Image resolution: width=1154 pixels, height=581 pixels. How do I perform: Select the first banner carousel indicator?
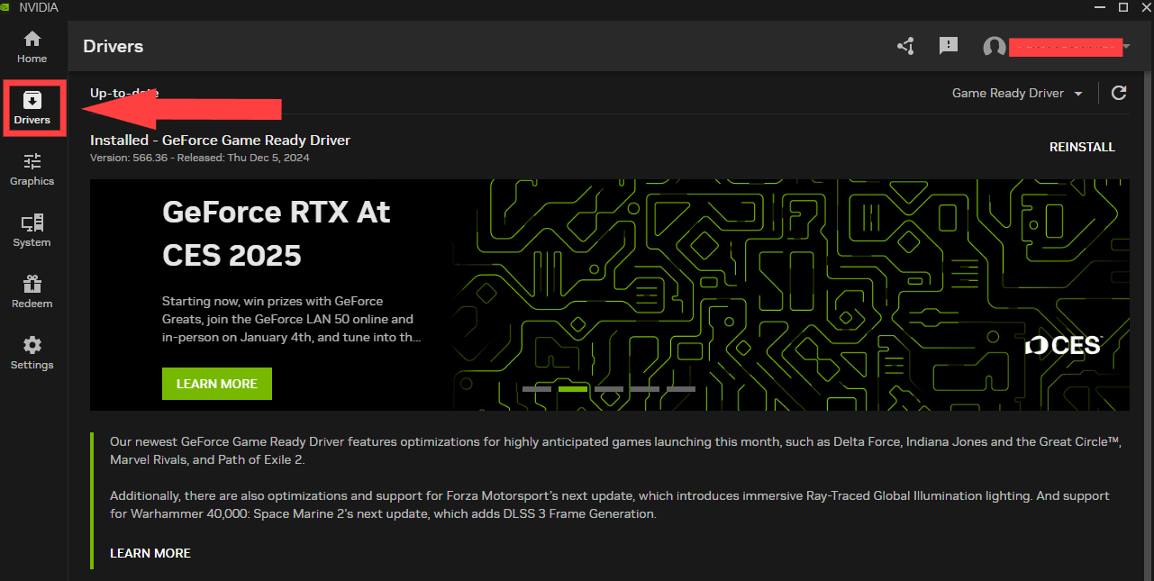click(x=537, y=389)
